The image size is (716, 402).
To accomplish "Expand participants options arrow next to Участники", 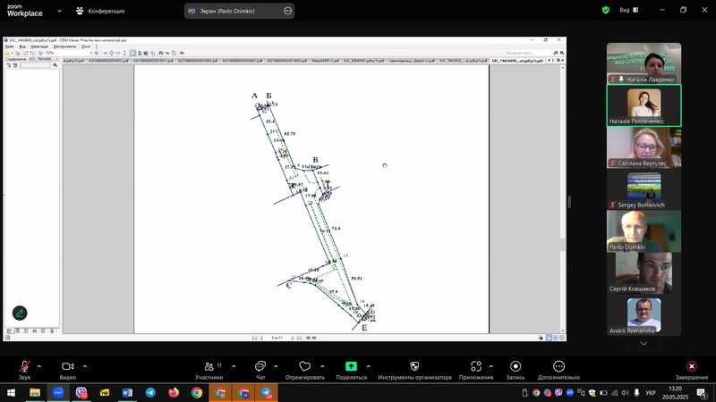I will [234, 366].
